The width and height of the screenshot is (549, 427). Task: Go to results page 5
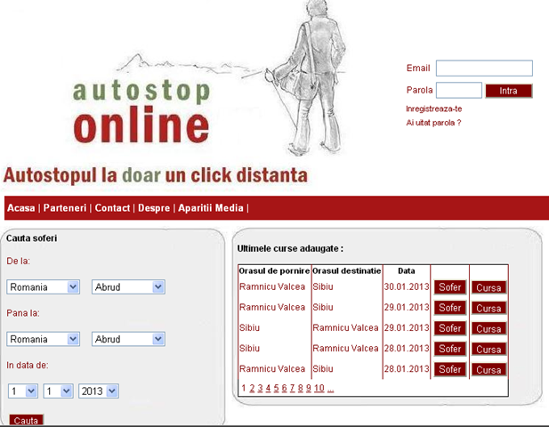[276, 388]
